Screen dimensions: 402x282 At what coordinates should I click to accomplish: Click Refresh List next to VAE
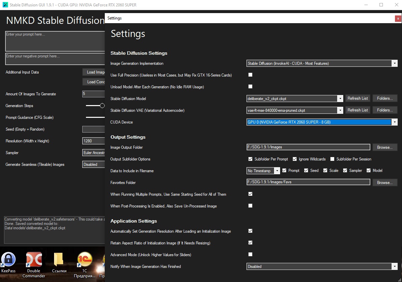[x=358, y=110]
